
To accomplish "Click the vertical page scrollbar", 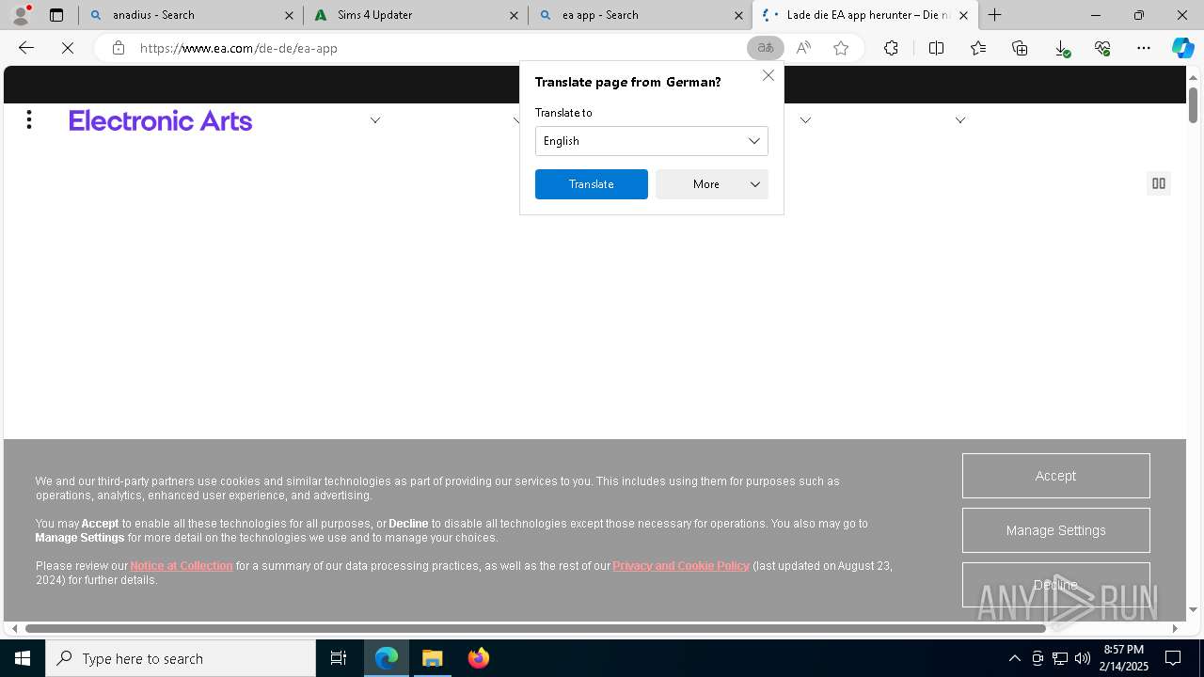I will [x=1193, y=104].
